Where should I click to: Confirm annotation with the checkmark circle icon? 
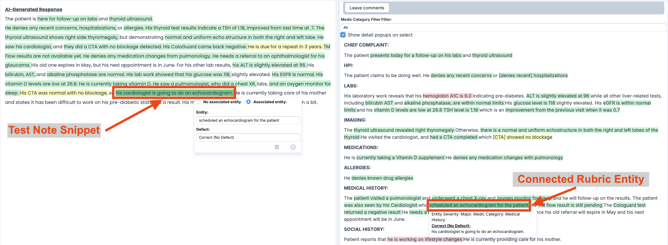tap(293, 147)
